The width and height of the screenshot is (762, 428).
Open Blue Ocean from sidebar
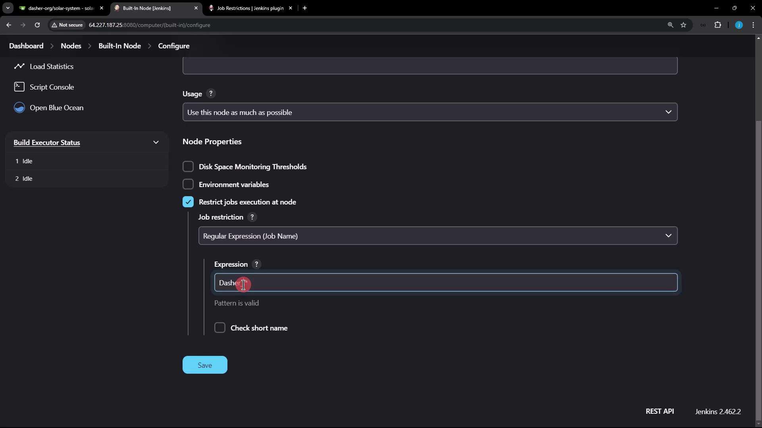click(56, 108)
